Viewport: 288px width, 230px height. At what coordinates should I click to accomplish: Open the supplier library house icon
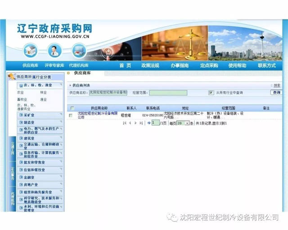click(31, 50)
